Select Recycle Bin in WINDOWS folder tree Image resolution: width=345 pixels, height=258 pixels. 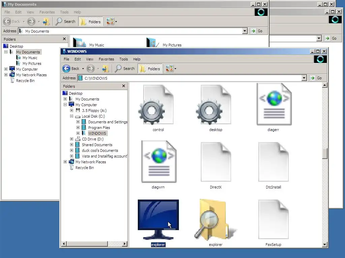85,167
